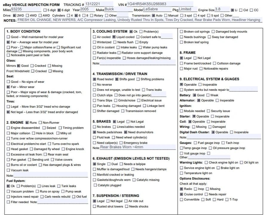
Task: Check the Emergency brake checkbox
Action: (121, 143)
